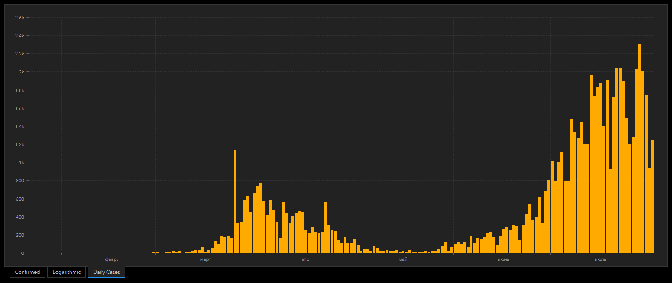Click the '0' y-axis label
The width and height of the screenshot is (672, 283).
coord(23,253)
